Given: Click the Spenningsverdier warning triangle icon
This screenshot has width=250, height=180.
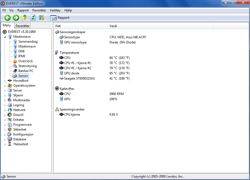Looking at the screenshot, I should (57, 109).
